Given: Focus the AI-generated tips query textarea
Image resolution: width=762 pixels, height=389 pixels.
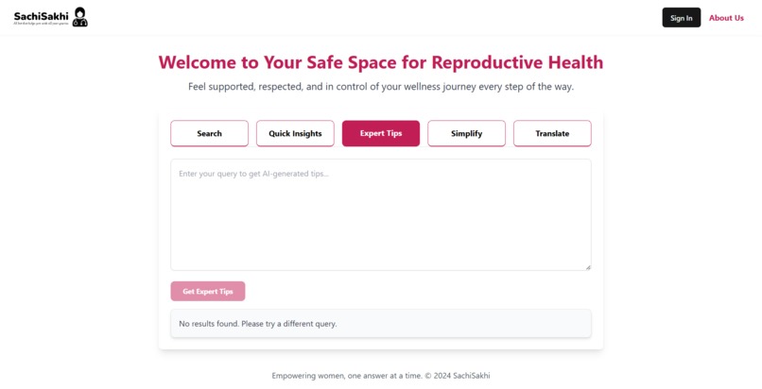Looking at the screenshot, I should click(381, 215).
